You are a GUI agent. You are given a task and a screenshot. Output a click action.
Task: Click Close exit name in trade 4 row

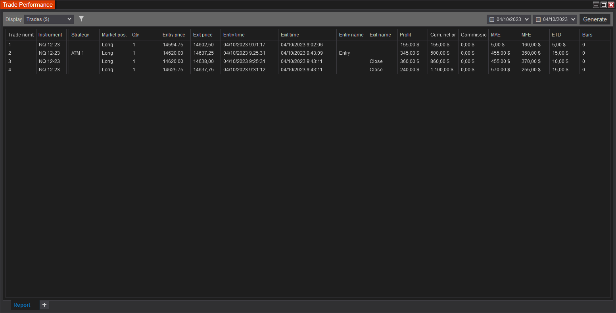point(376,70)
